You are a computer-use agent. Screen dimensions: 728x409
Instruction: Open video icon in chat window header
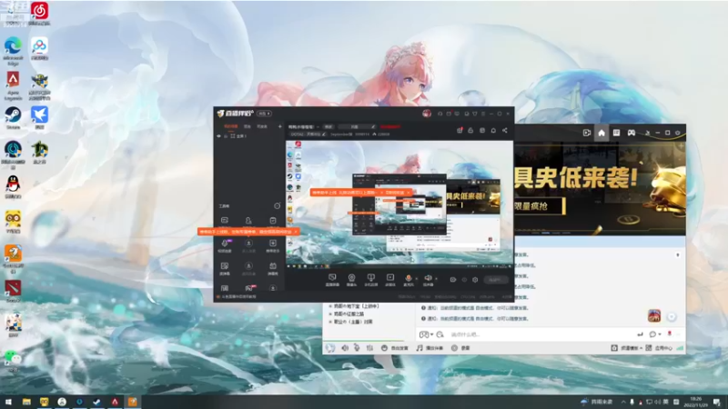click(587, 133)
